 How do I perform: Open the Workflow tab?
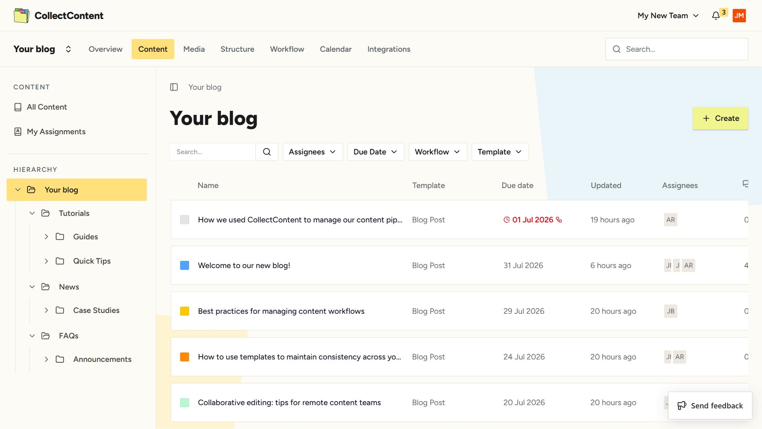coord(287,49)
